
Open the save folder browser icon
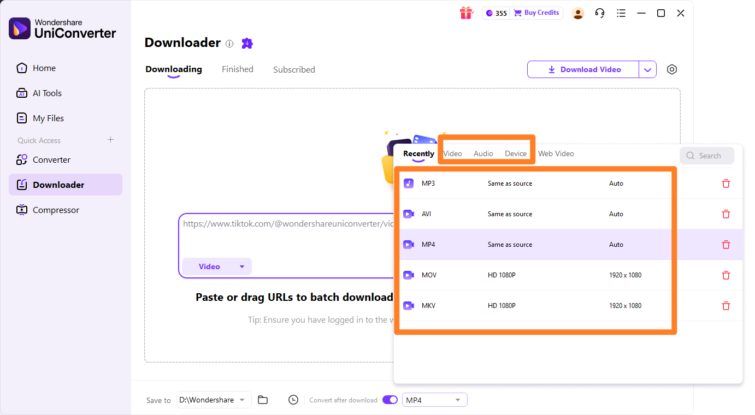coord(263,400)
